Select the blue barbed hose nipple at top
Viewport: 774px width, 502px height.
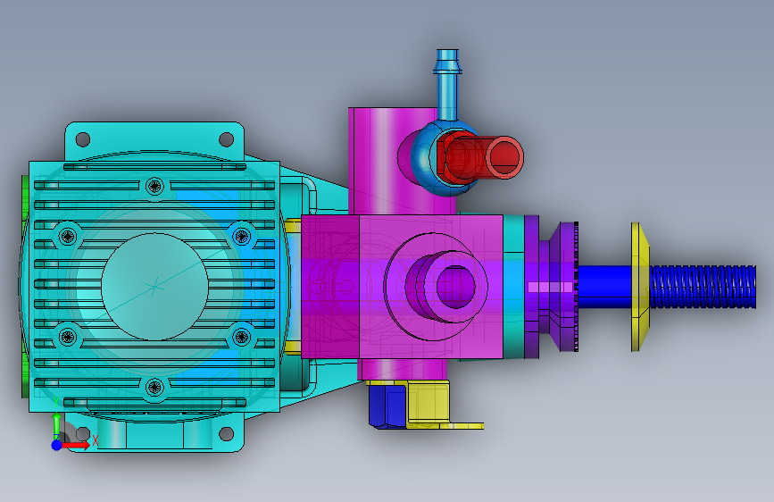(448, 83)
